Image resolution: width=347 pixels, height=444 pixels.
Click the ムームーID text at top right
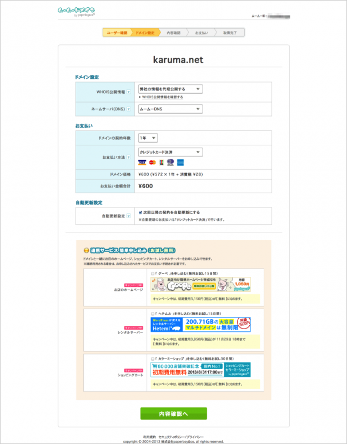click(x=270, y=16)
